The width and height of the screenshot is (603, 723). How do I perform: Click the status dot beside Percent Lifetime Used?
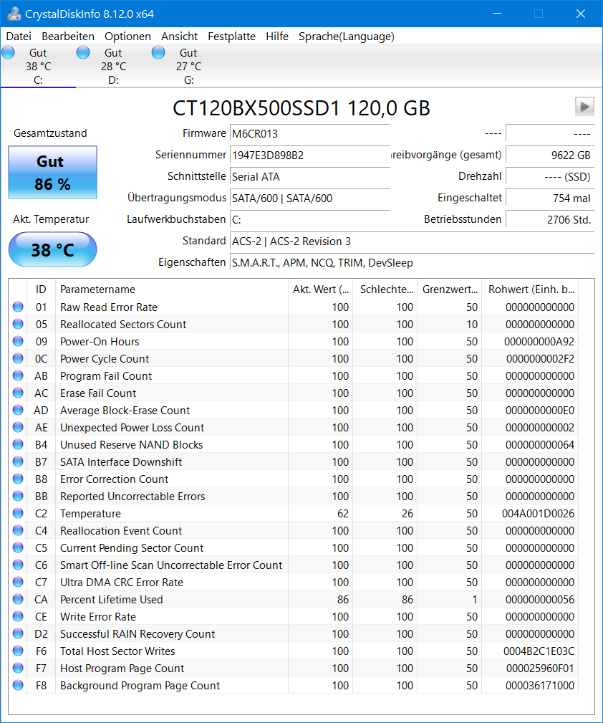tap(17, 600)
